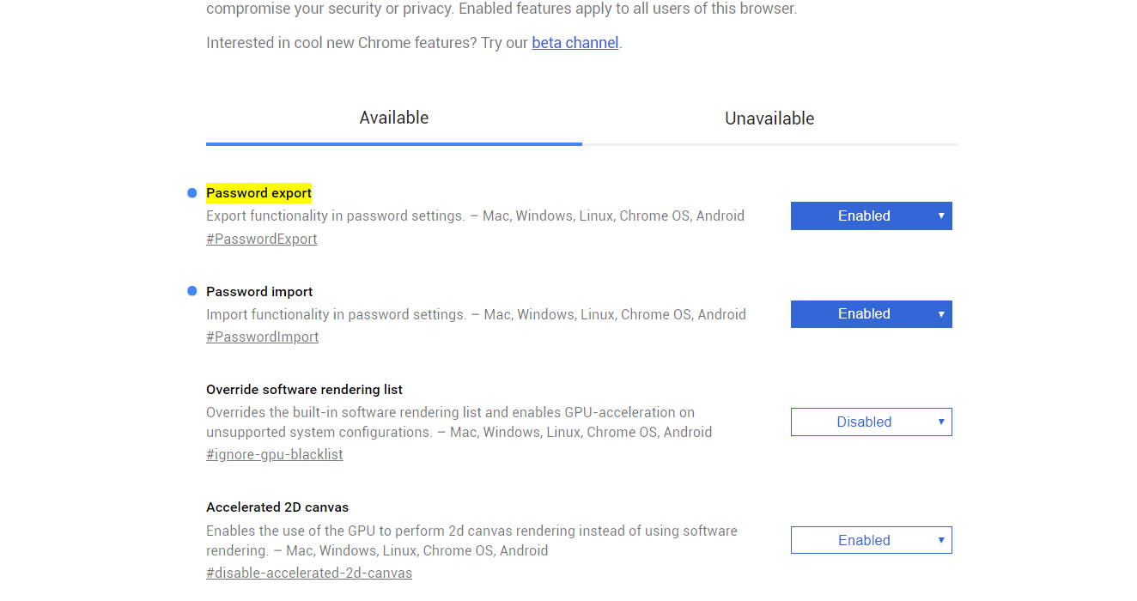This screenshot has width=1137, height=601.
Task: Open the Password import Enabled dropdown
Action: pyautogui.click(x=872, y=314)
